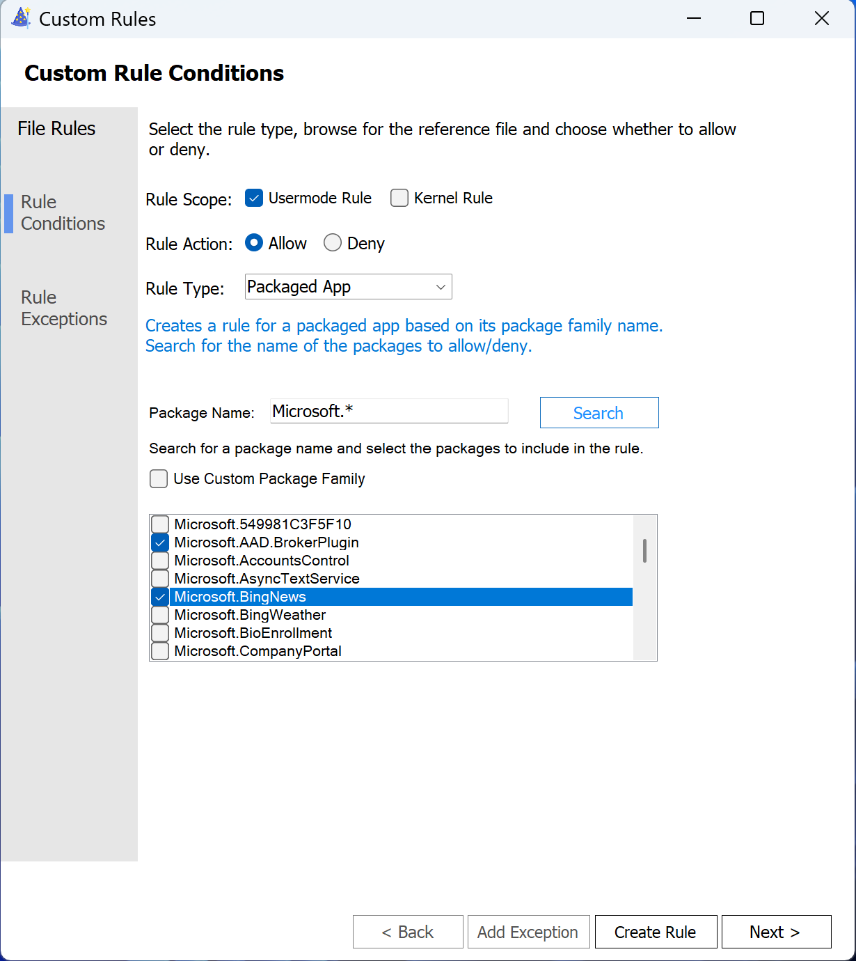
Task: Uncheck the Usermode Rule checkbox
Action: (x=254, y=198)
